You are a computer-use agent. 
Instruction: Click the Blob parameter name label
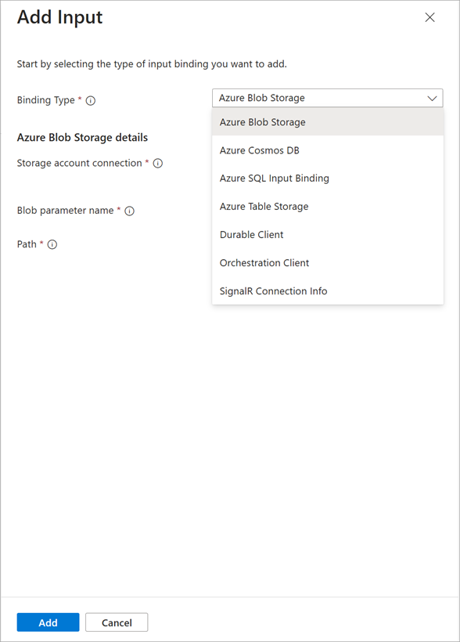pos(66,211)
